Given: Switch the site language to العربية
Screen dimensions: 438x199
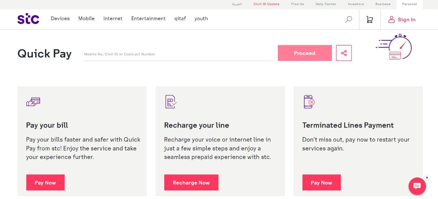Looking at the screenshot, I should click(236, 4).
